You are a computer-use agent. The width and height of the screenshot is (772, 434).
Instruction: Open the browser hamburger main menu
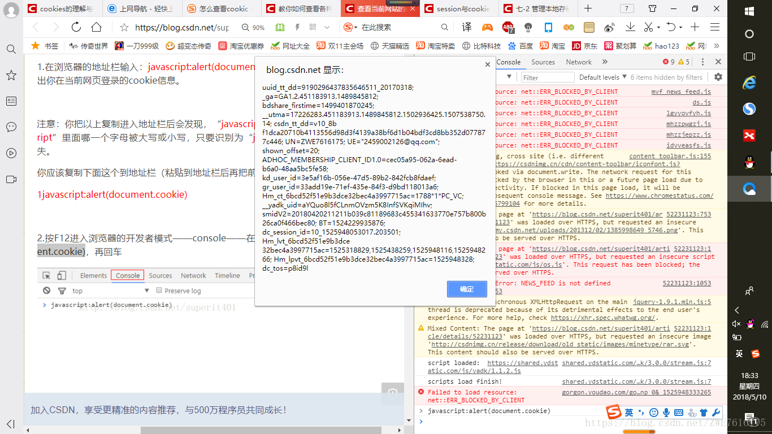point(715,27)
